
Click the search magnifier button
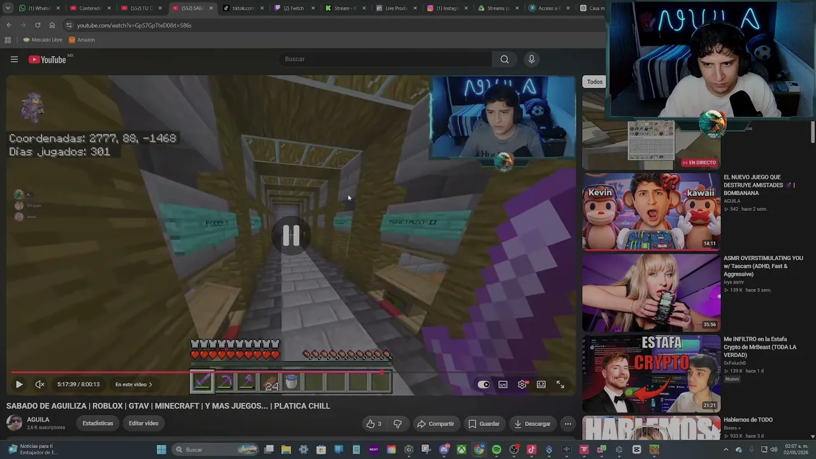[504, 59]
